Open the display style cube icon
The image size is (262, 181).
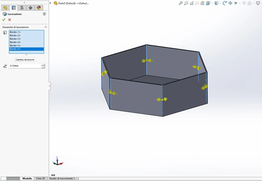click(x=216, y=3)
